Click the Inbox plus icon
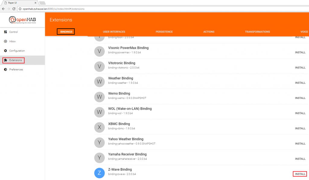309x180 pixels. click(x=5, y=41)
